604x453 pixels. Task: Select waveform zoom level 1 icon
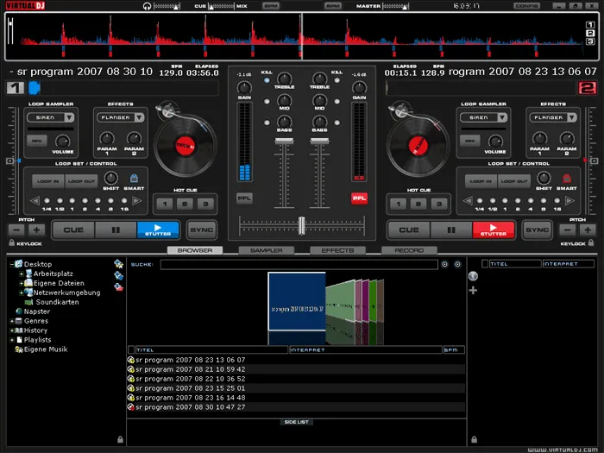pyautogui.click(x=590, y=25)
